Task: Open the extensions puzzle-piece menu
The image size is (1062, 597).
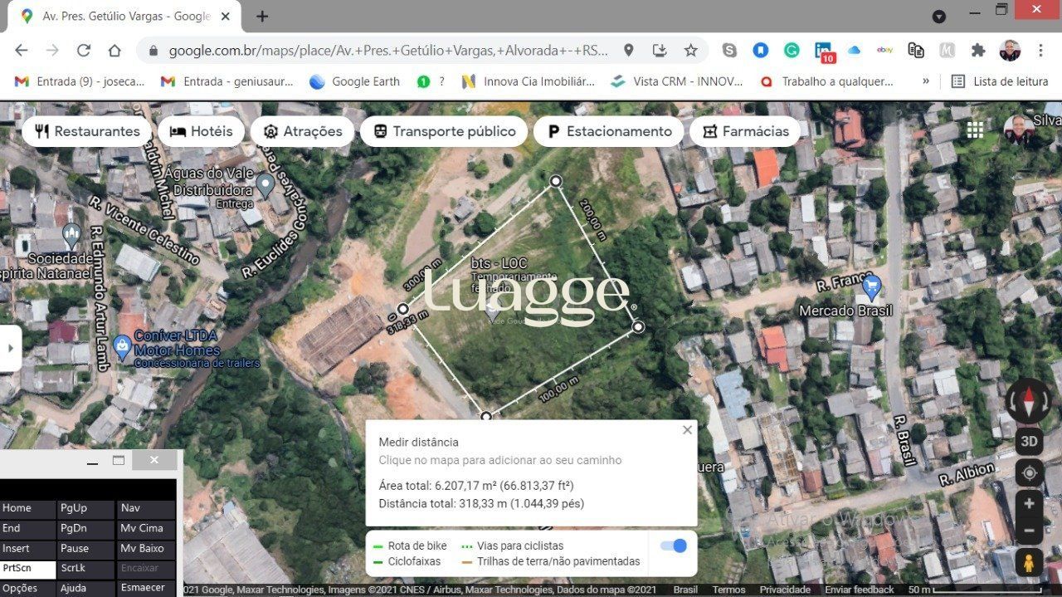Action: click(978, 51)
